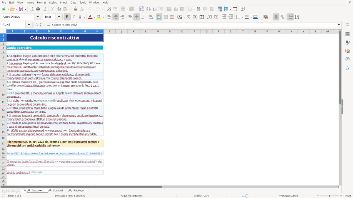Open the Styles deck in sidebar
Image resolution: width=353 pixels, height=198 pixels.
(347, 42)
